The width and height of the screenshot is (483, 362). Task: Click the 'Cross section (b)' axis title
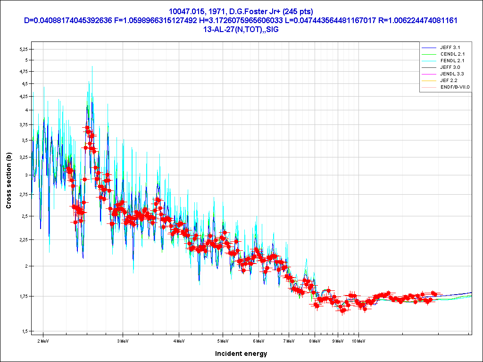[x=8, y=181]
